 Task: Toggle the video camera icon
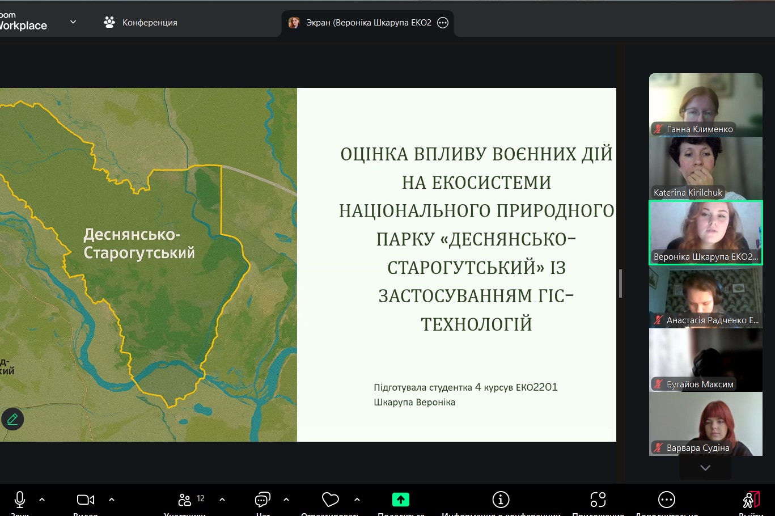pos(86,500)
